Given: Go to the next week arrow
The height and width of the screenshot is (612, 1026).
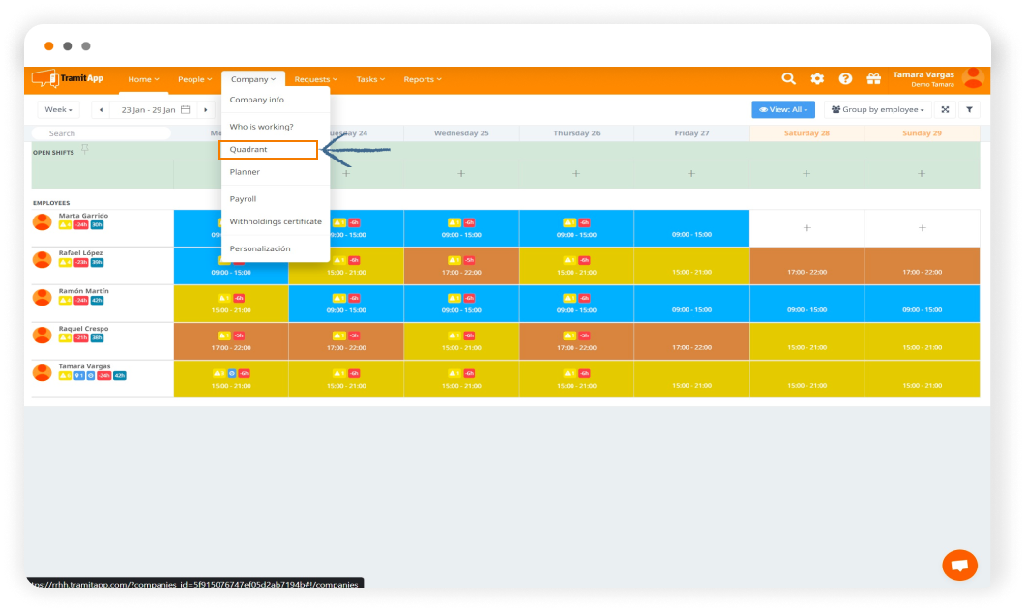Looking at the screenshot, I should [x=206, y=110].
